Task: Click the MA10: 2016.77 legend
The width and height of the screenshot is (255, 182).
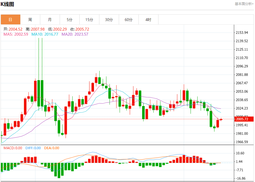Action: pos(45,34)
